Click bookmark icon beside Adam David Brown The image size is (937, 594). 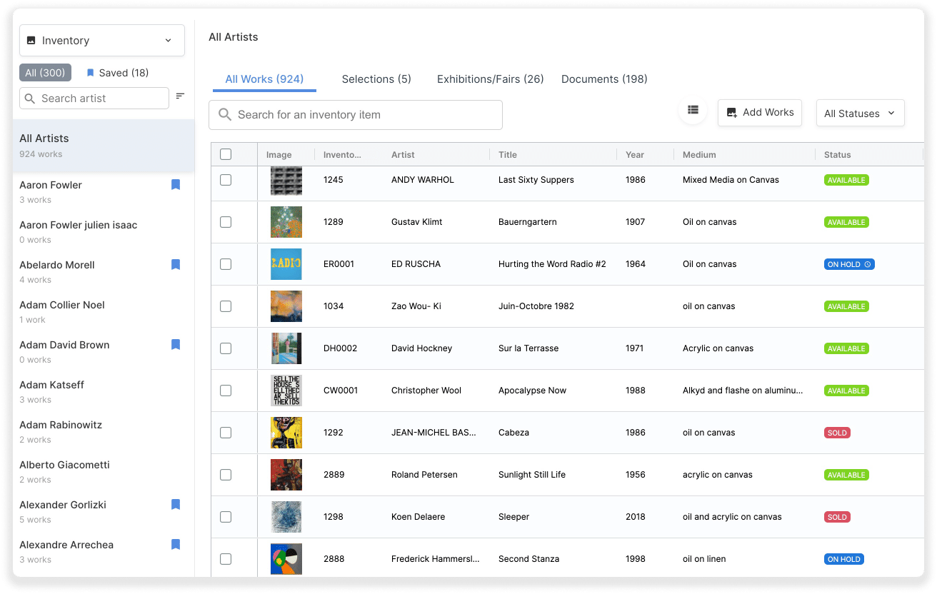tap(176, 345)
